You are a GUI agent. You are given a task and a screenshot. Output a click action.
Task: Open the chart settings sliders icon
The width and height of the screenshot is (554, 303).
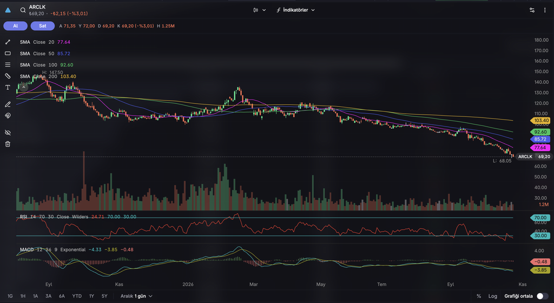pos(532,10)
